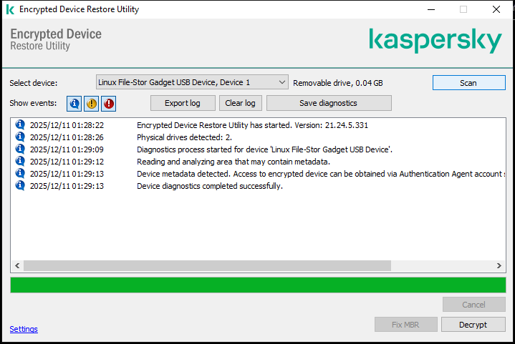Click info icon of 'Utility has started' entry

(20, 124)
